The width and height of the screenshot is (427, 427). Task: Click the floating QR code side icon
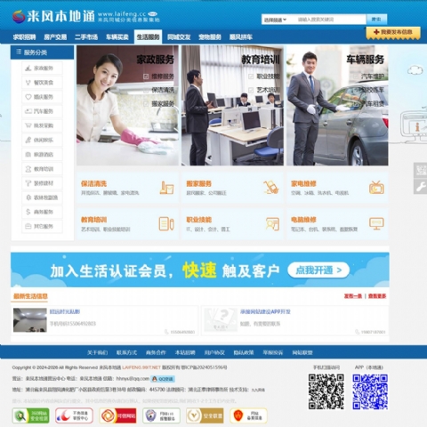[x=421, y=170]
